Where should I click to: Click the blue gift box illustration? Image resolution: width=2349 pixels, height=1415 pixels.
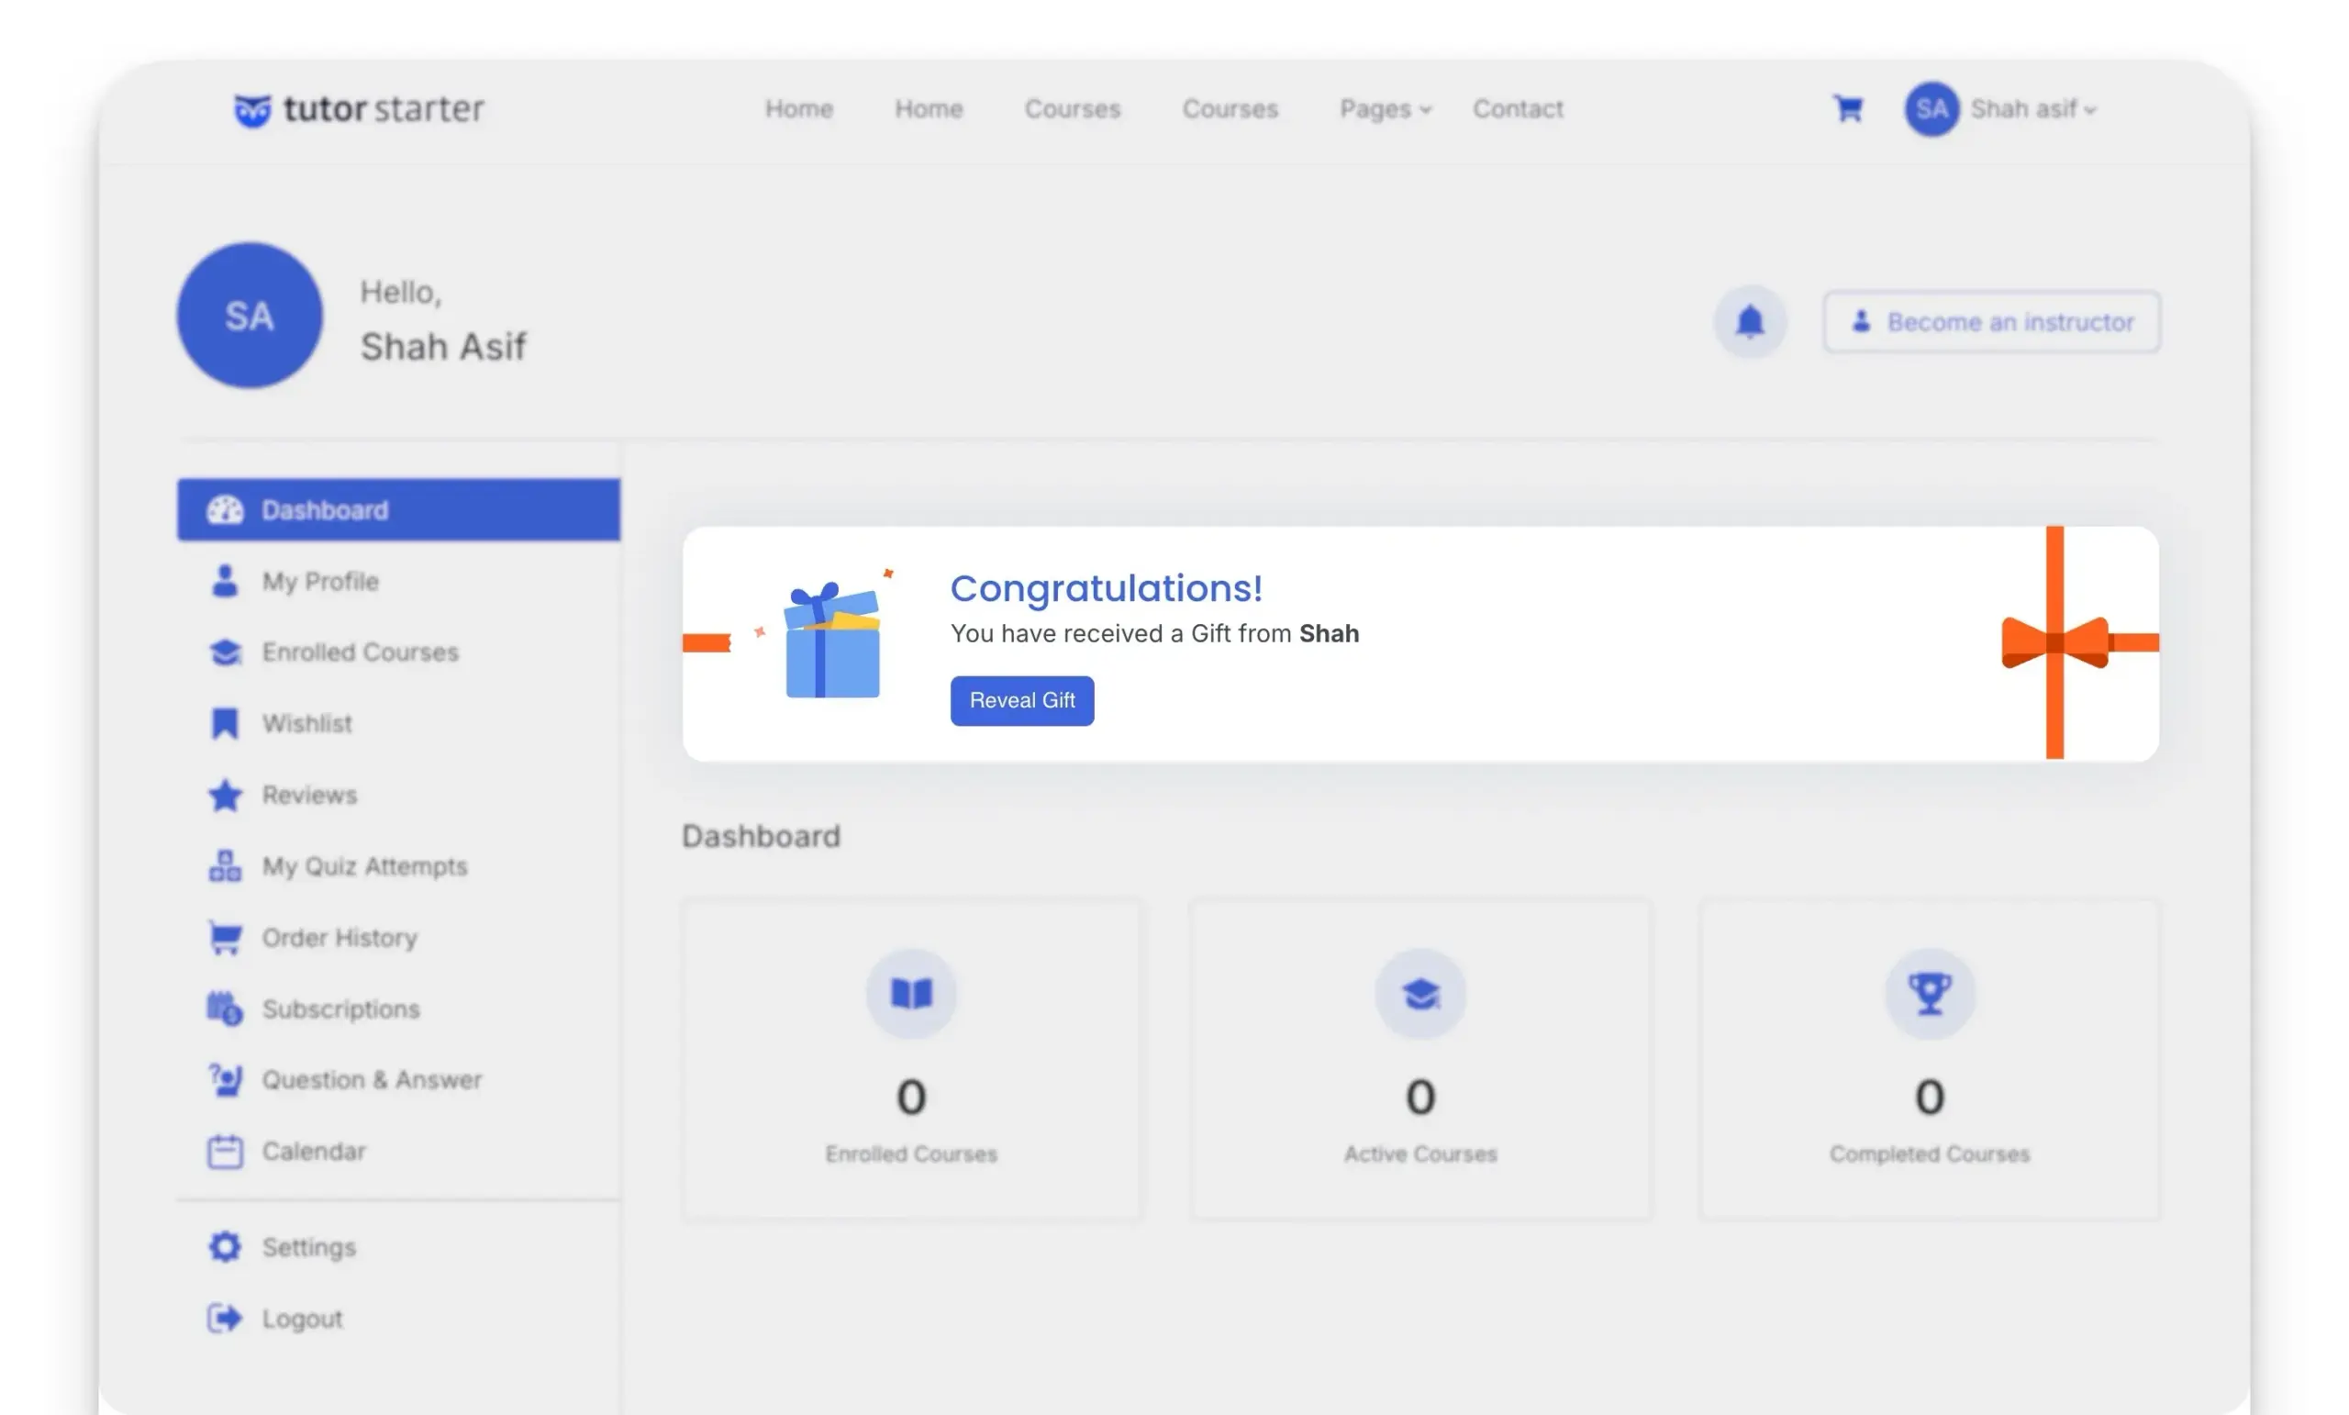click(x=831, y=639)
